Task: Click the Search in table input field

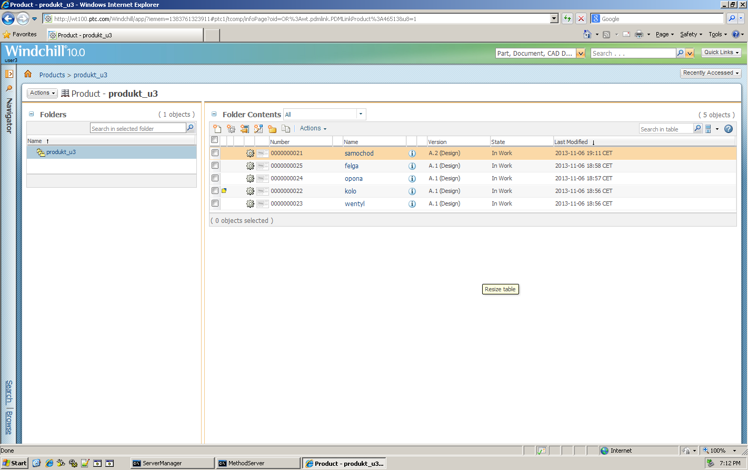Action: click(x=666, y=129)
